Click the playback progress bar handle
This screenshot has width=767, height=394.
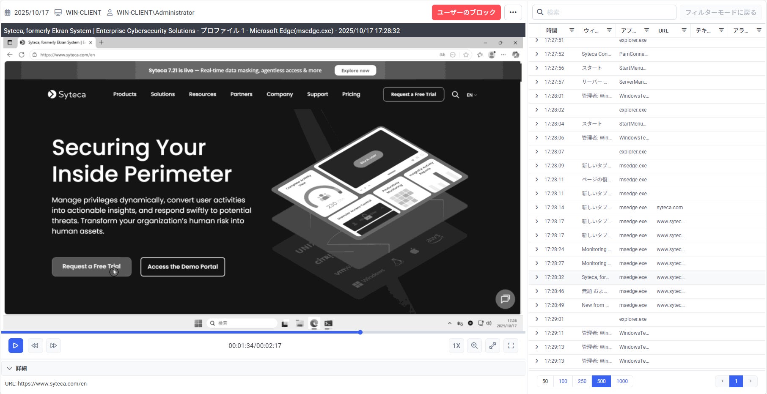tap(360, 332)
